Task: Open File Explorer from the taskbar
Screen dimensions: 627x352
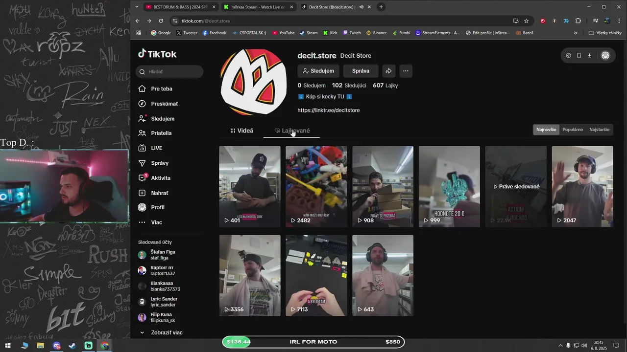Action: tap(40, 346)
